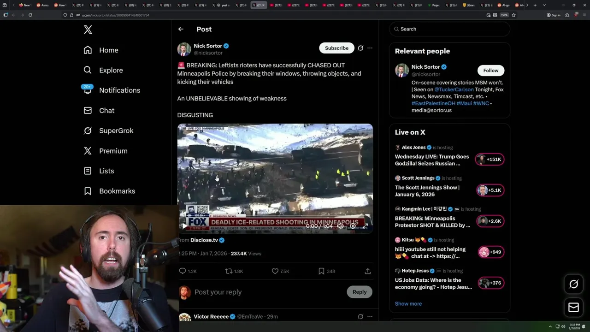Go back using the Post back arrow
This screenshot has height=332, width=590.
(181, 29)
